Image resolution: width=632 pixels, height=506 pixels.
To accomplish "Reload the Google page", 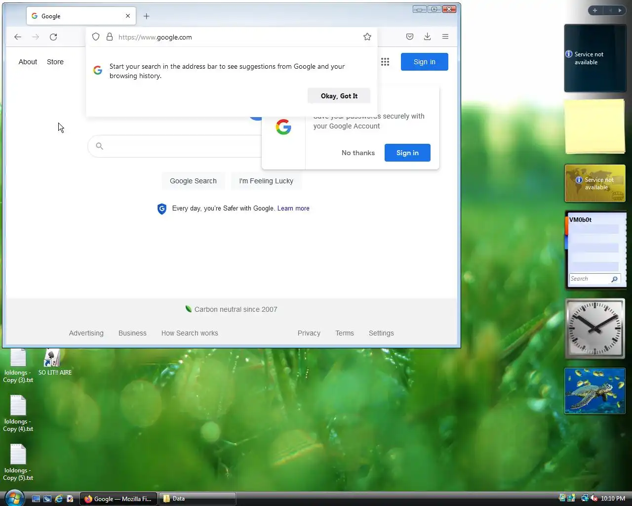I will pyautogui.click(x=53, y=37).
